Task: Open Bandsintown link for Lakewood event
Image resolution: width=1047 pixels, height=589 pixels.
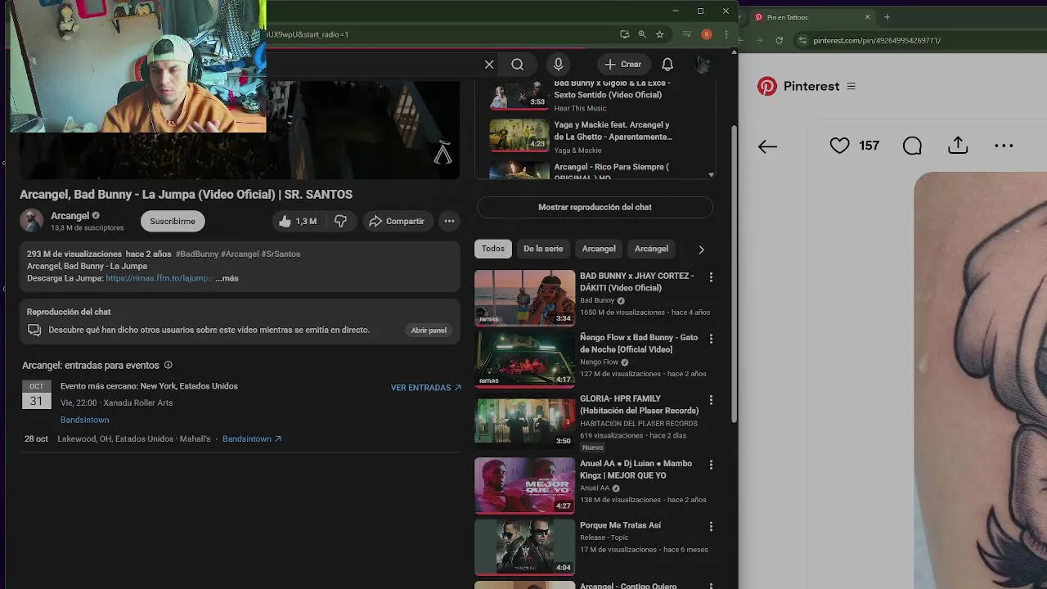Action: pos(252,439)
